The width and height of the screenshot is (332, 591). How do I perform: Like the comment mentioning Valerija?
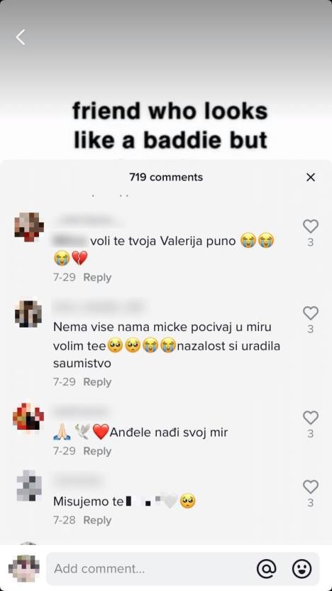(x=311, y=226)
